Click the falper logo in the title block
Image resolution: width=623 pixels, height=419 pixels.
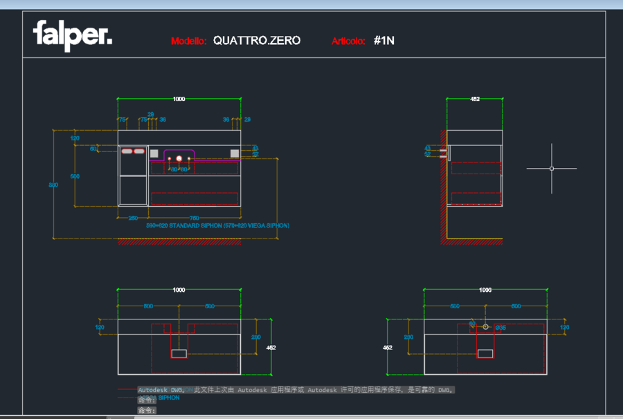[73, 36]
